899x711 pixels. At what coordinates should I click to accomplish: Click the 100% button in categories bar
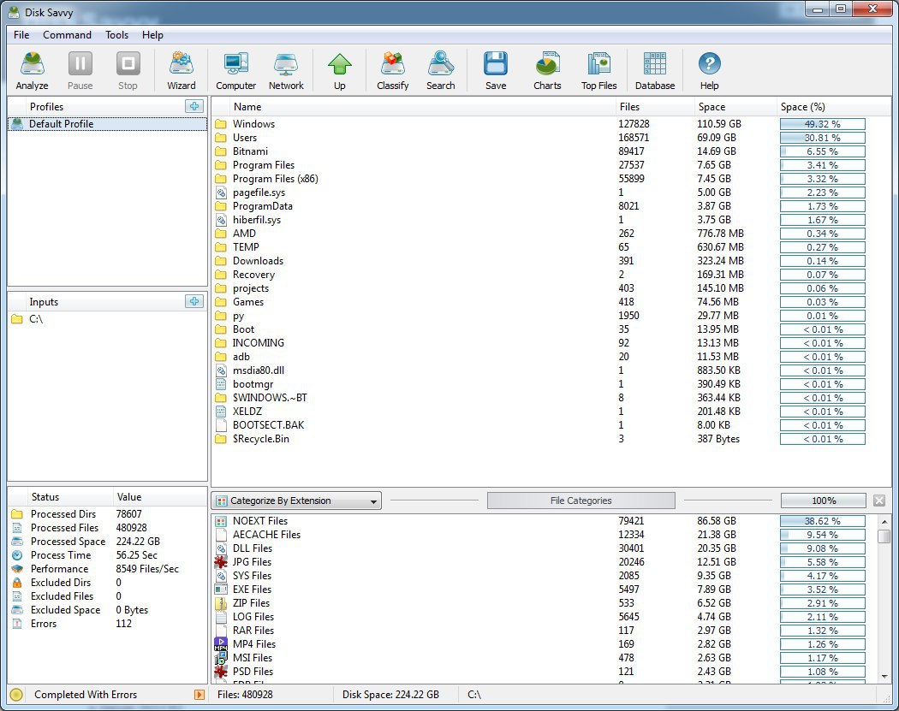point(824,501)
